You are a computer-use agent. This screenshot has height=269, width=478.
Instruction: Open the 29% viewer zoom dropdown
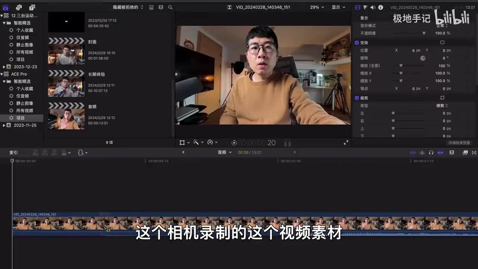pos(317,7)
